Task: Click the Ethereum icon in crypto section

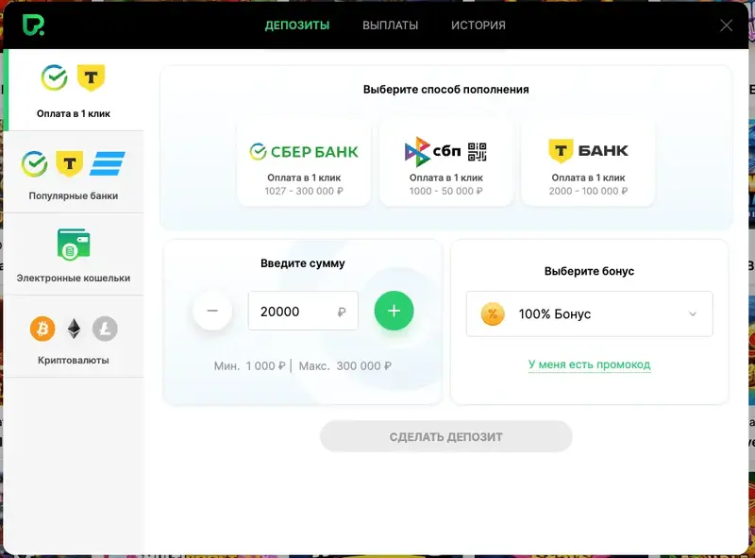Action: click(x=74, y=329)
